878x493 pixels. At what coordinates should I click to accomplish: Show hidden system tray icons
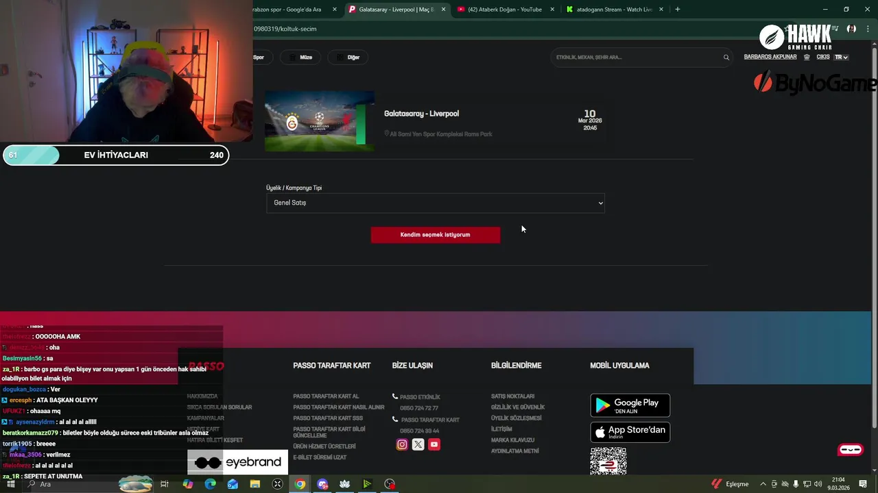763,484
